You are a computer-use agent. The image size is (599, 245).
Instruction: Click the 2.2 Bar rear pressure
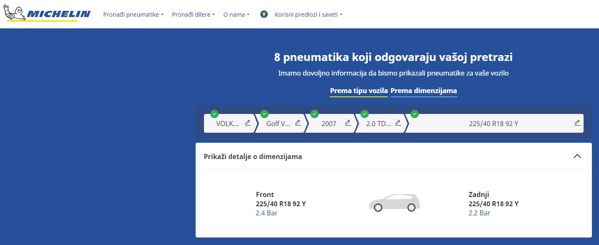pyautogui.click(x=479, y=213)
